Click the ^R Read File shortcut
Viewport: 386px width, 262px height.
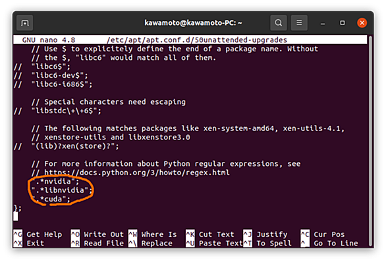point(97,244)
